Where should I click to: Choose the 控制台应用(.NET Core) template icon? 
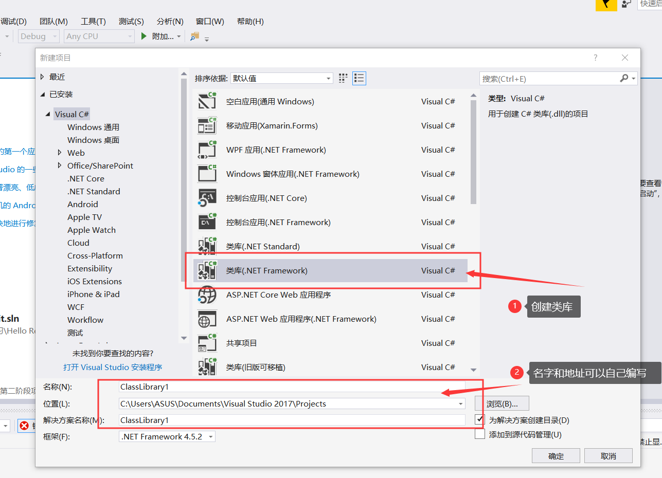point(207,198)
